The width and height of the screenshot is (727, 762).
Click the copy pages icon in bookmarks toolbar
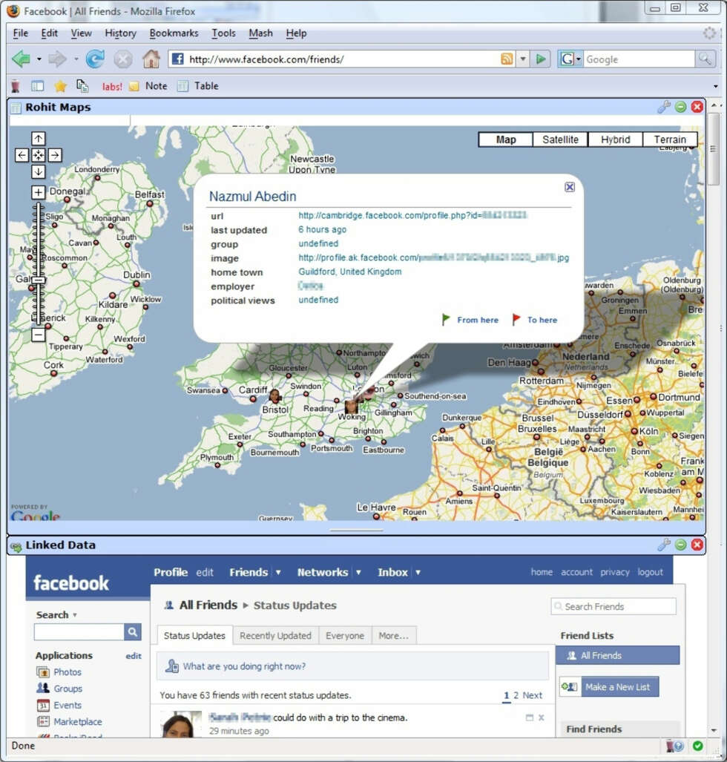82,86
